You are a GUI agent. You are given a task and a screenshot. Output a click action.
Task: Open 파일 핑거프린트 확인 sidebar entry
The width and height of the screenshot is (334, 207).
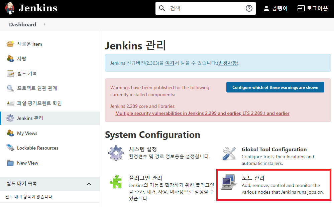(x=39, y=103)
